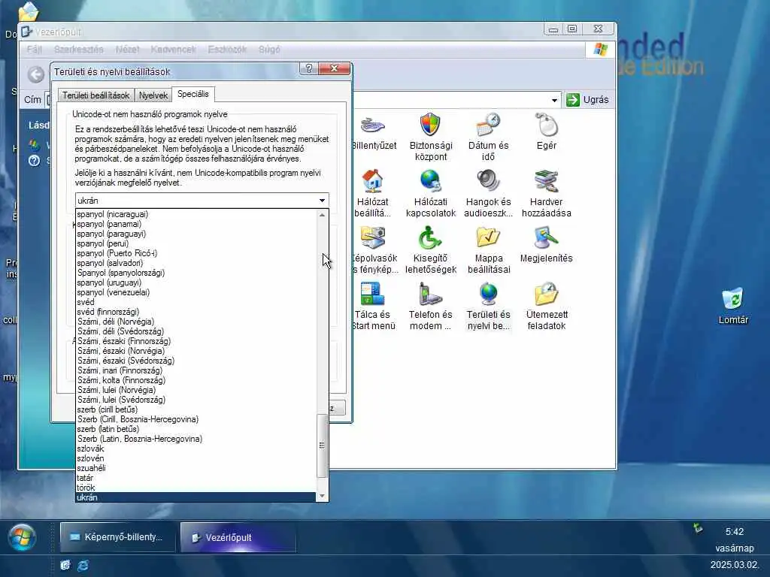Open the Biztonsági központ icon
The image size is (770, 577).
coord(430,137)
